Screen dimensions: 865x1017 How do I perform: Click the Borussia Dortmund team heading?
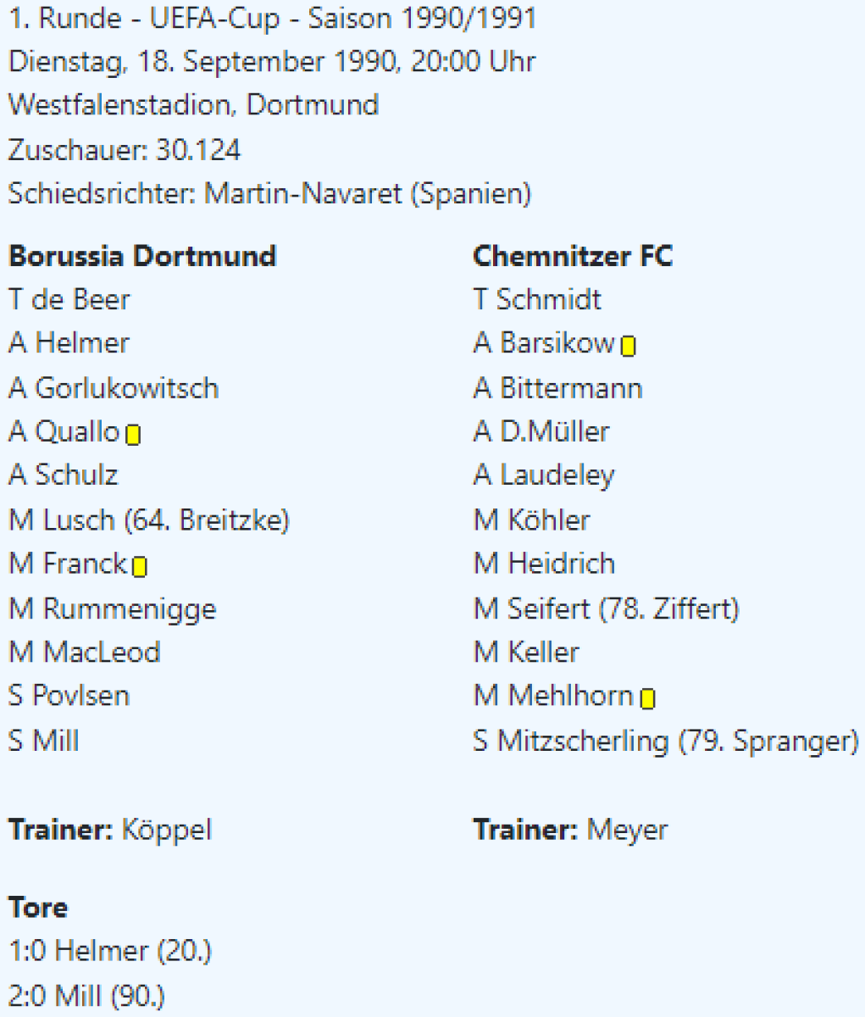[x=142, y=256]
